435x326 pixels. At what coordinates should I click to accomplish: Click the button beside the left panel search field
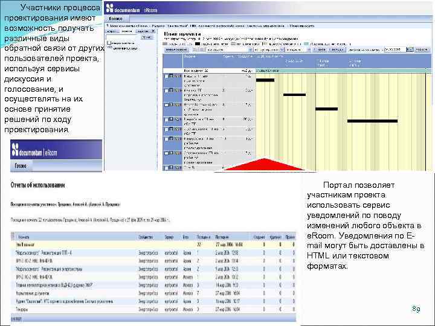point(147,37)
